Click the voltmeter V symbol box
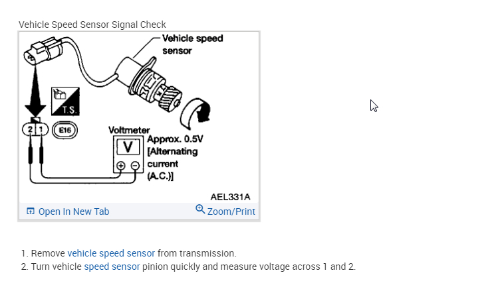The height and width of the screenshot is (295, 500). 128,146
